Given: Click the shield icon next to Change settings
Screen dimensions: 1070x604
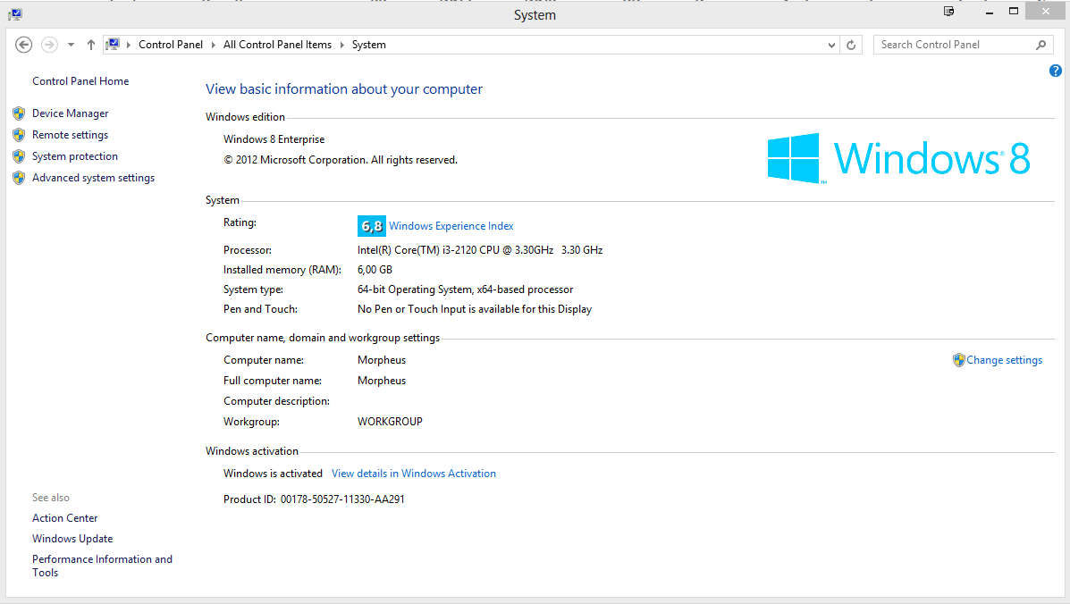Looking at the screenshot, I should pyautogui.click(x=958, y=360).
